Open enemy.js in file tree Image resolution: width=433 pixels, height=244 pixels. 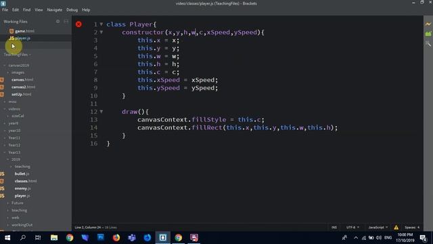22,188
